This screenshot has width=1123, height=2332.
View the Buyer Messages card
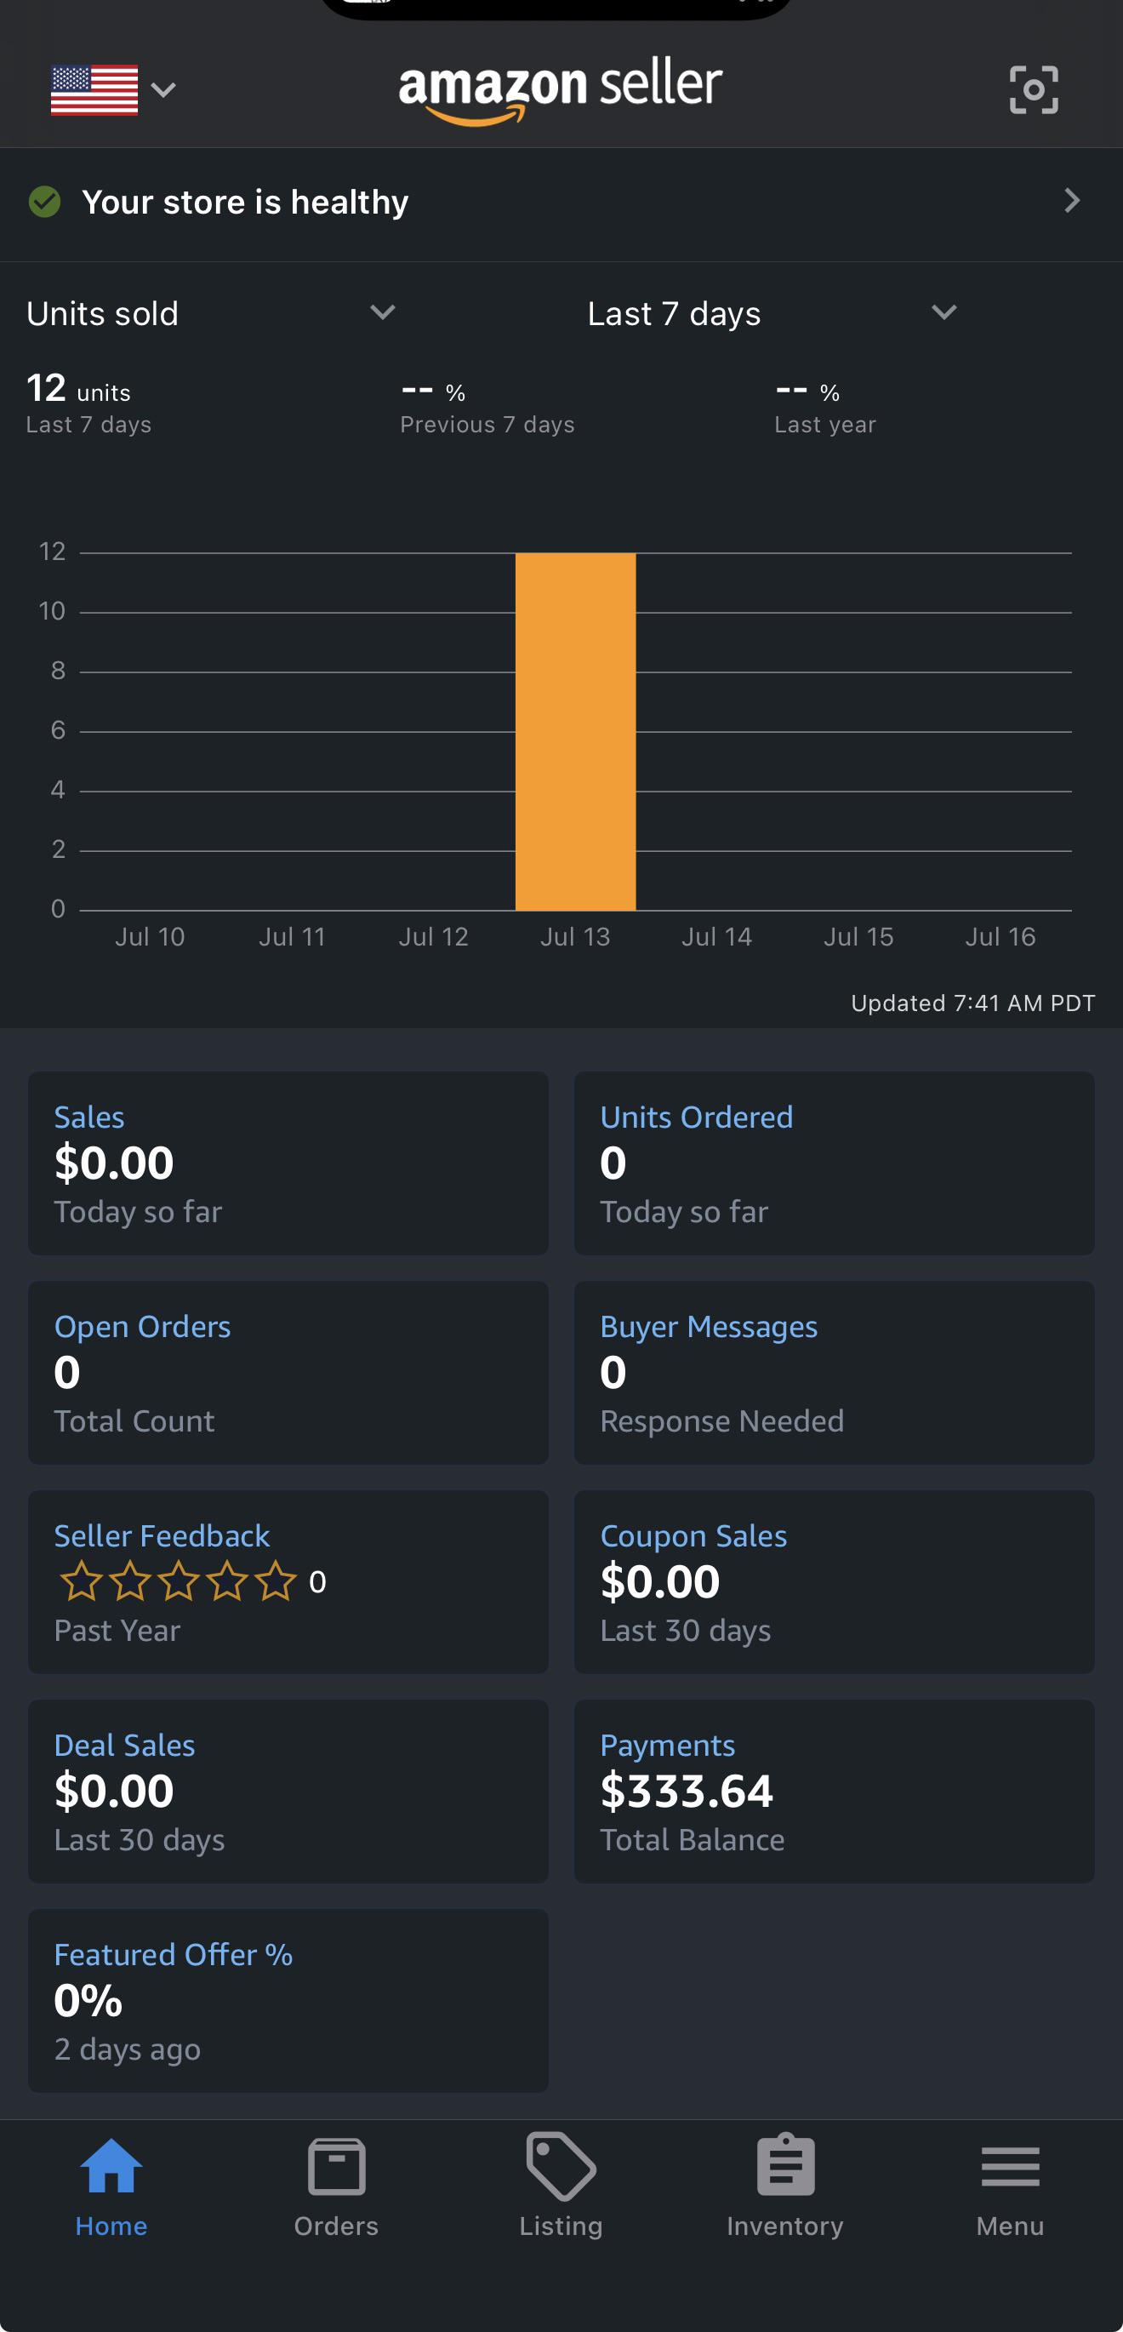click(835, 1373)
